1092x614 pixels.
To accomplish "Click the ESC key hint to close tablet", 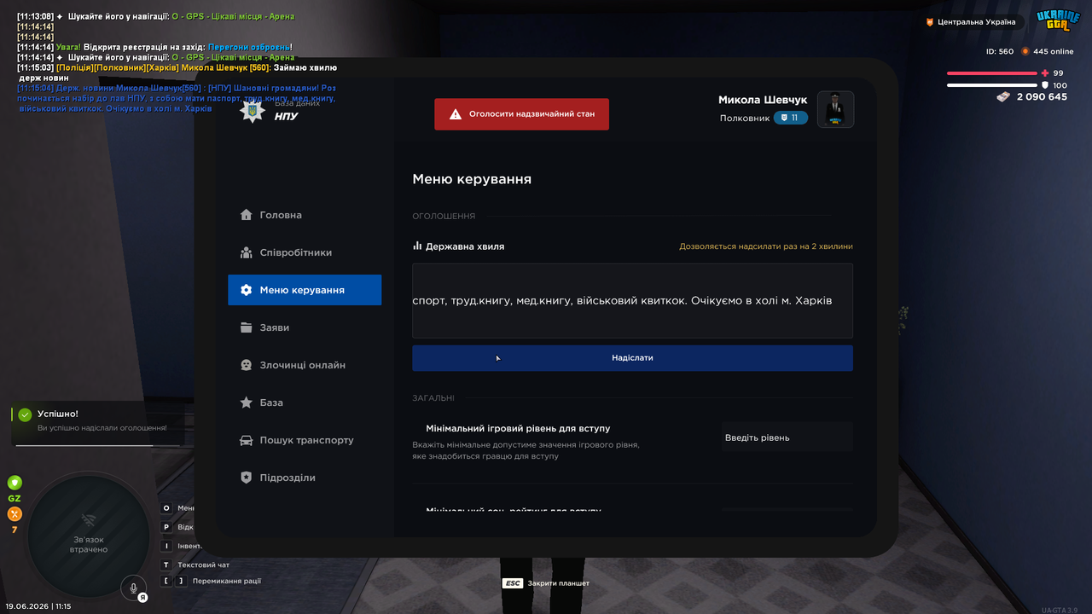I will click(x=513, y=583).
